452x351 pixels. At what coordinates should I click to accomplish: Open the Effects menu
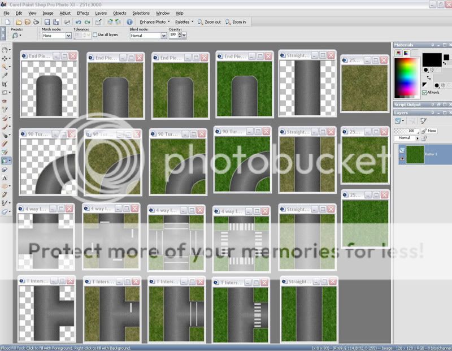[x=82, y=12]
